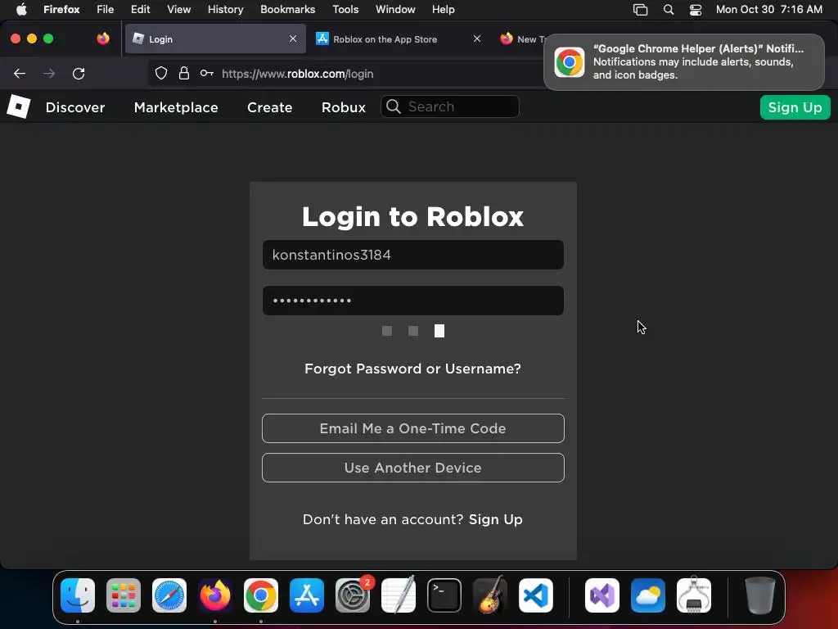Click the saved password key icon

pos(207,73)
